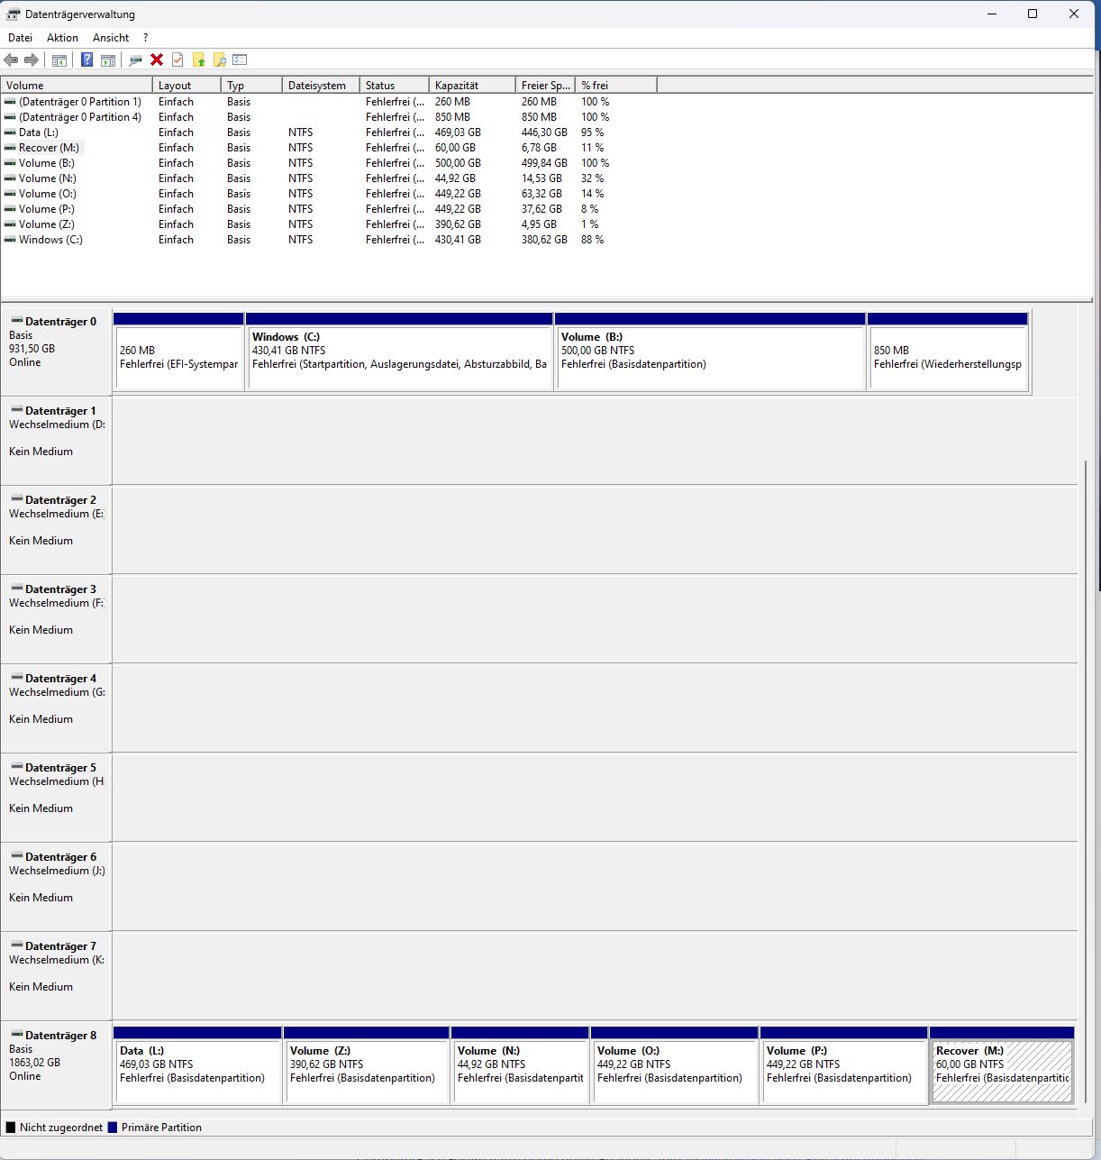Click the disk icon next to Datenträger 7
This screenshot has width=1101, height=1160.
[x=16, y=945]
